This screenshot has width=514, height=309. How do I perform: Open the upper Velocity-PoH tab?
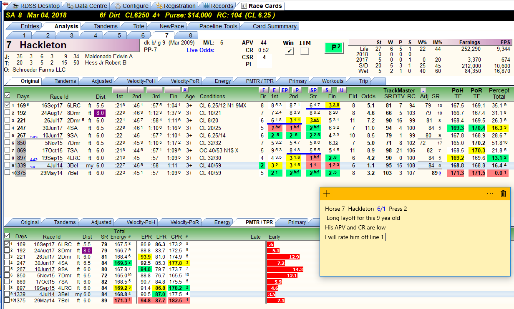click(x=136, y=81)
